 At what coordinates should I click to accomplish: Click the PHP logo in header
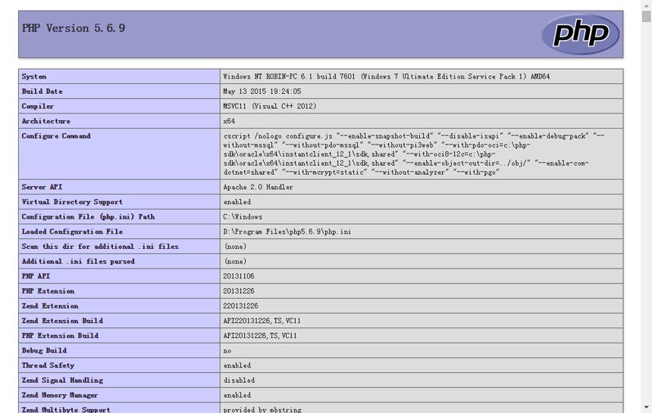[x=580, y=35]
